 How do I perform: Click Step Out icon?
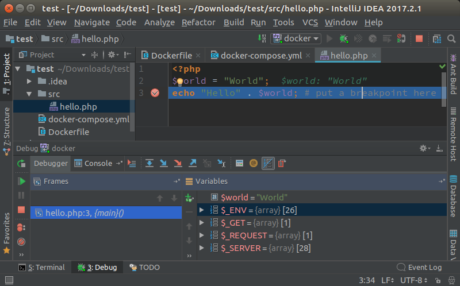click(193, 163)
